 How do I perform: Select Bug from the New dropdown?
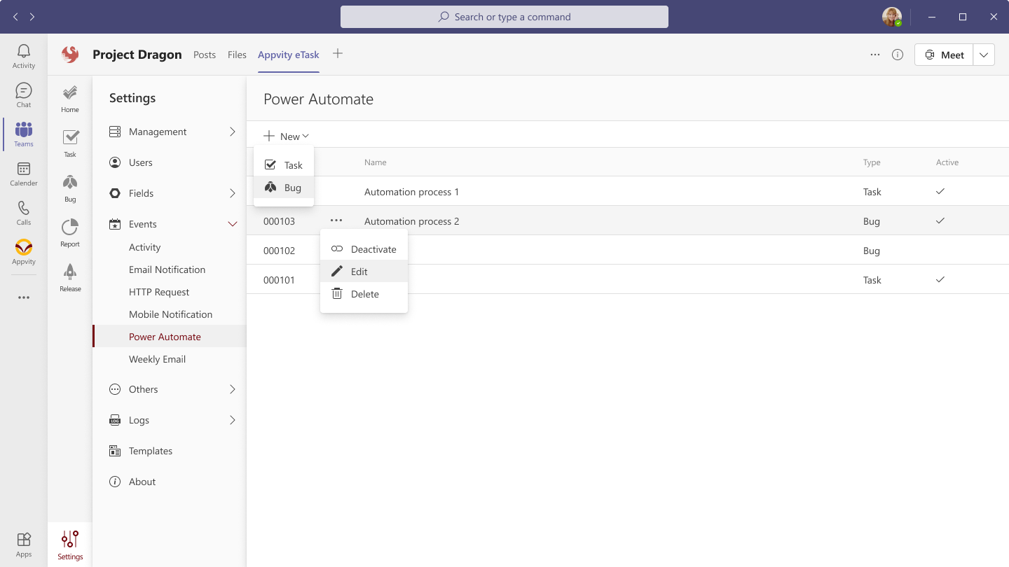coord(292,188)
